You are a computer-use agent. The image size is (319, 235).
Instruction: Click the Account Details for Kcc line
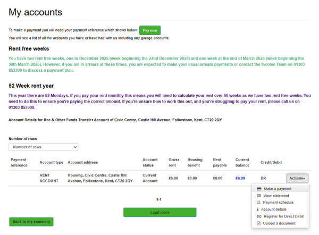tap(115, 120)
